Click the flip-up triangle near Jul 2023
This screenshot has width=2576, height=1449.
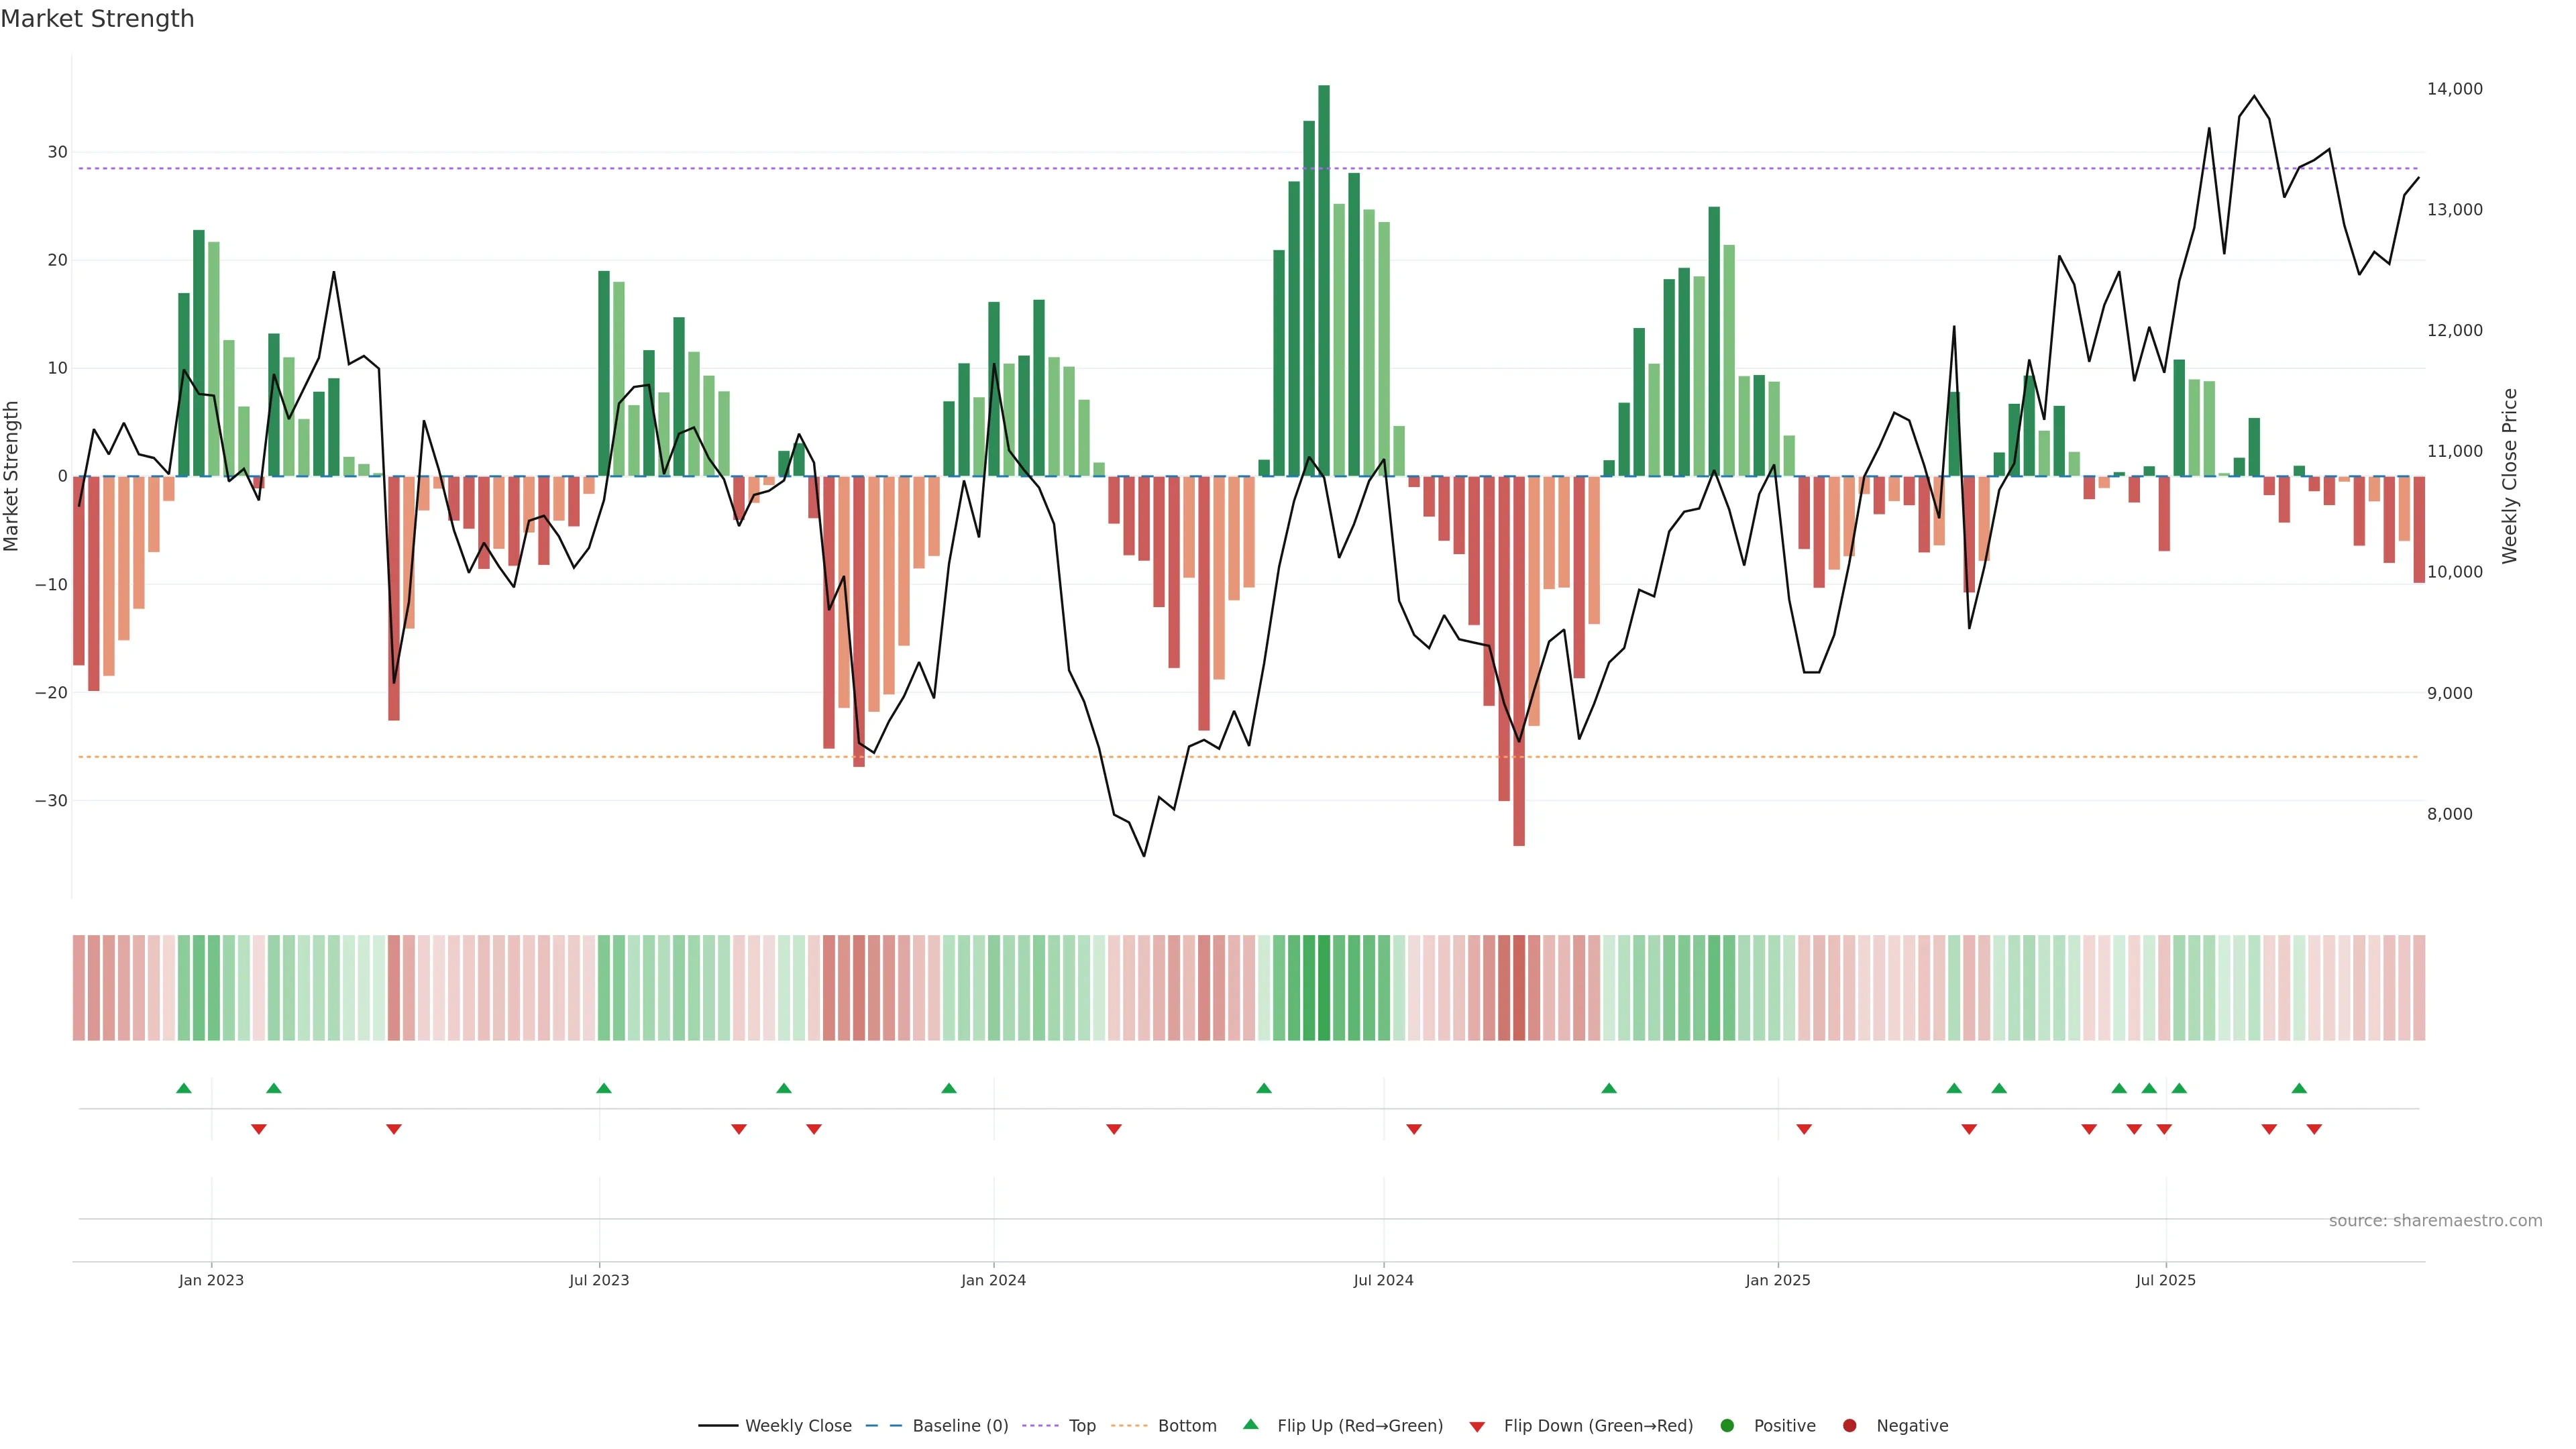(604, 1088)
